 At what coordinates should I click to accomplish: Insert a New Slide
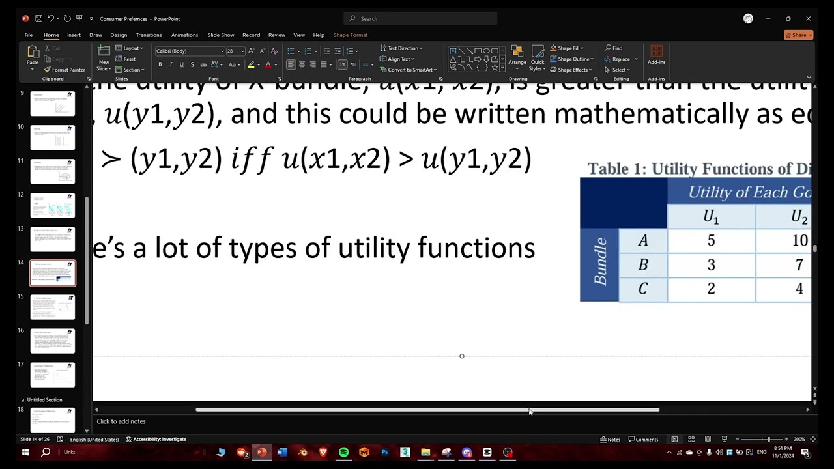(x=104, y=58)
